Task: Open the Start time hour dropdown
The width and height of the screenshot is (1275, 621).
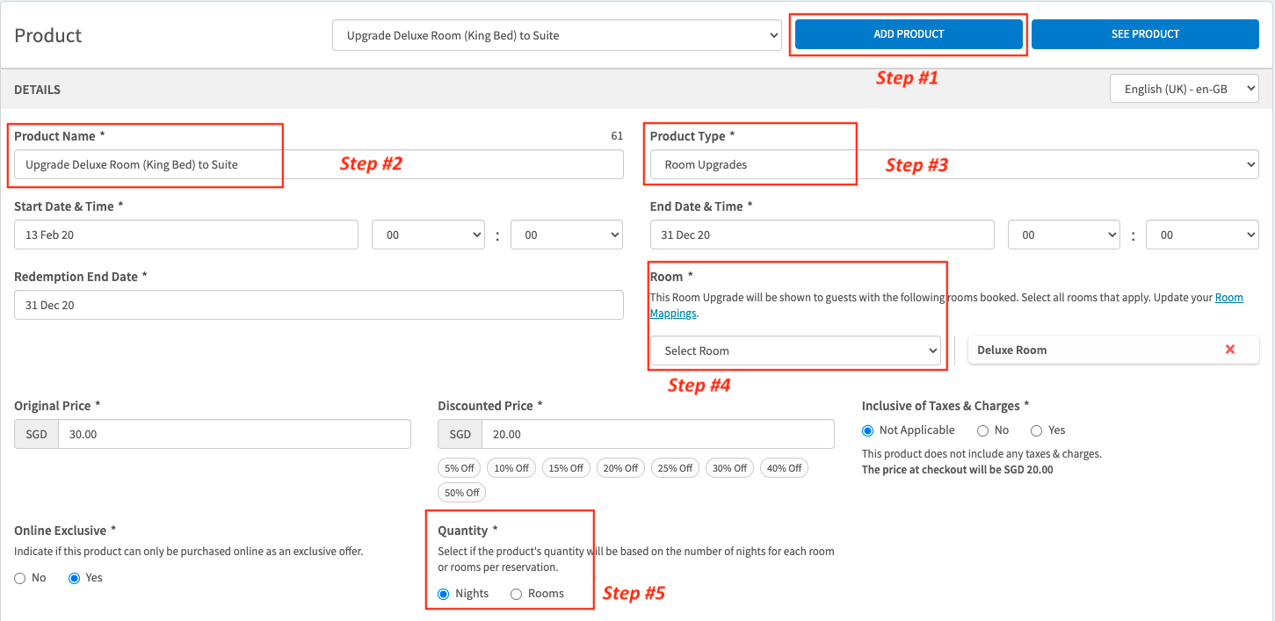Action: [428, 235]
